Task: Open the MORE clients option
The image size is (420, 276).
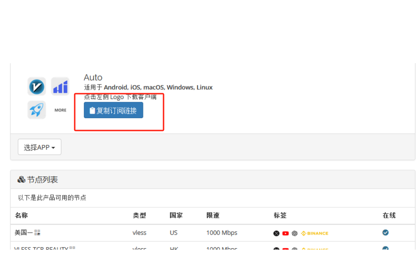Action: (x=60, y=110)
